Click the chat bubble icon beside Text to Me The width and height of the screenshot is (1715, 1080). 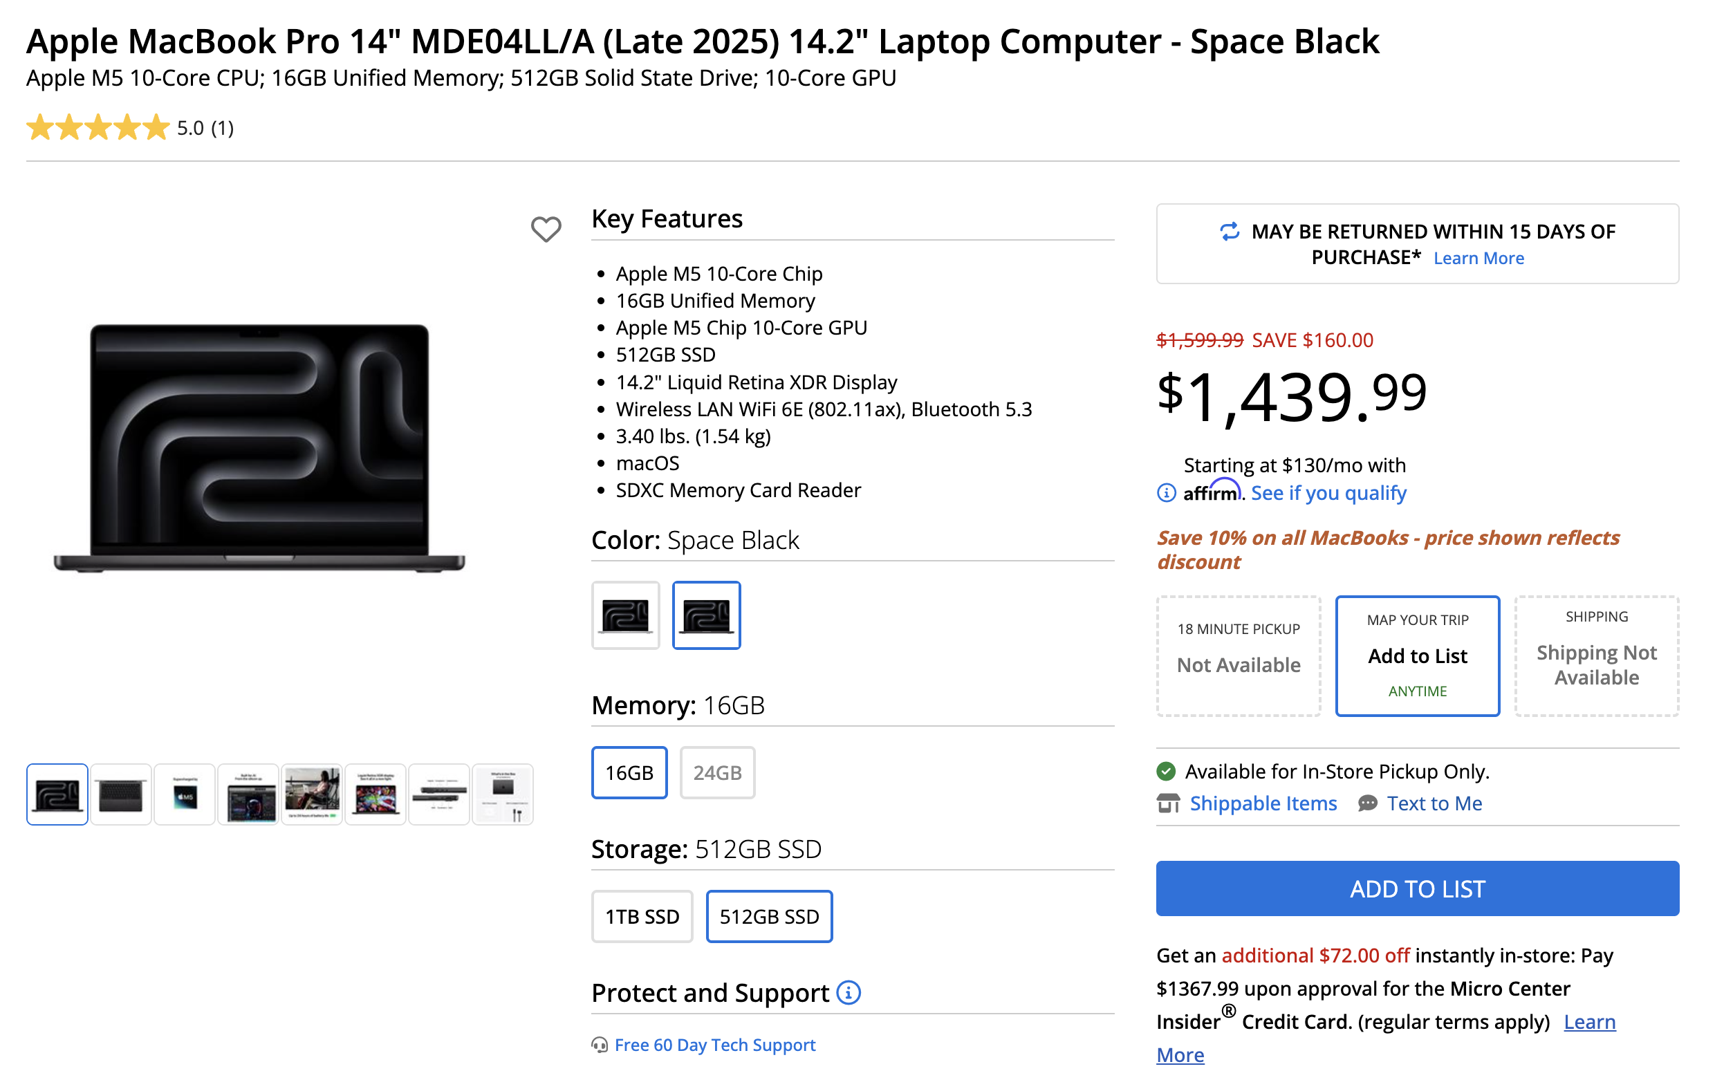pos(1367,803)
